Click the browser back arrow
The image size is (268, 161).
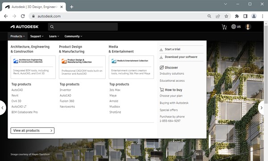(x=6, y=16)
